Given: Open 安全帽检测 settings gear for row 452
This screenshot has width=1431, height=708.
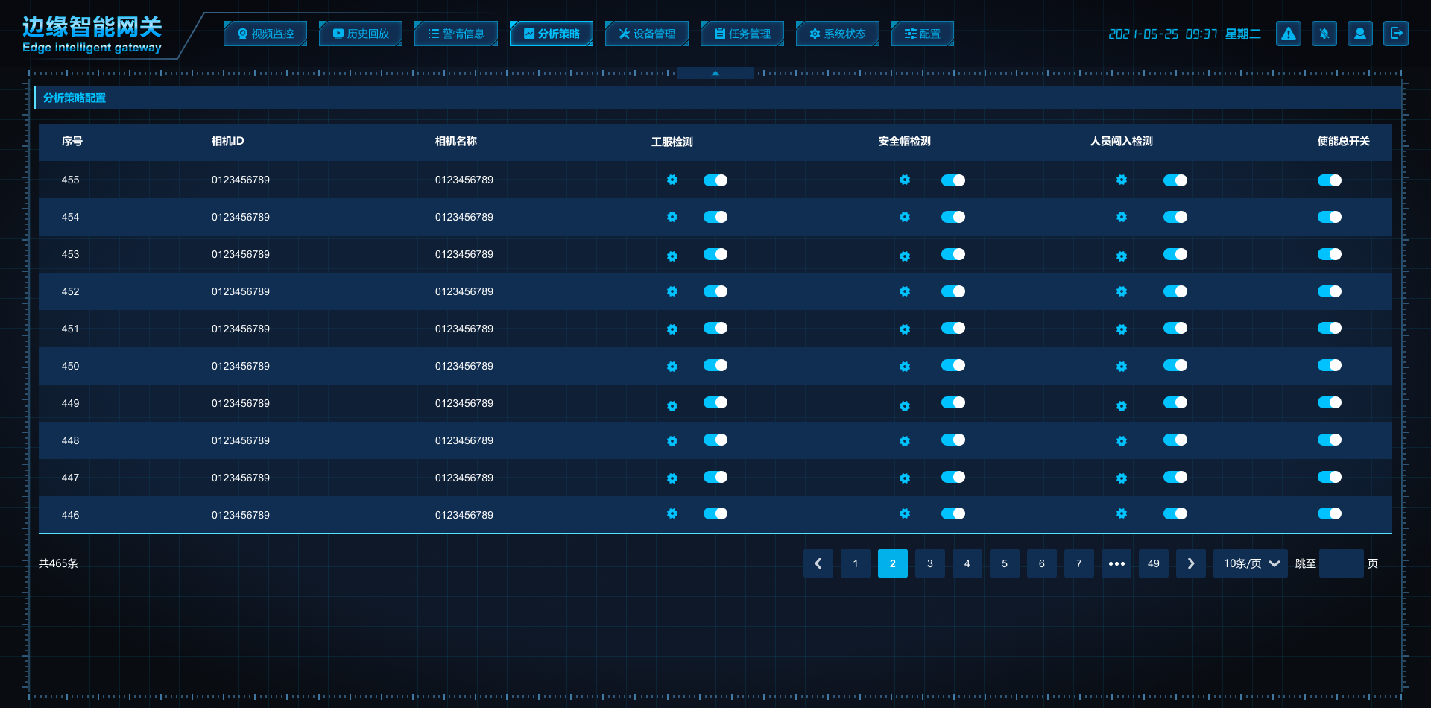Looking at the screenshot, I should (x=904, y=291).
